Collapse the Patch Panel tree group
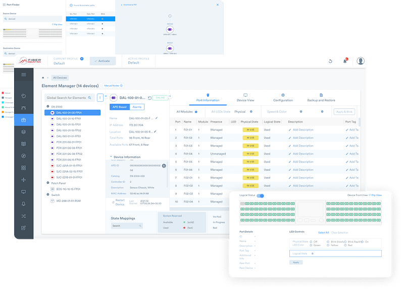Viewport: 404px width, 291px height. click(47, 183)
